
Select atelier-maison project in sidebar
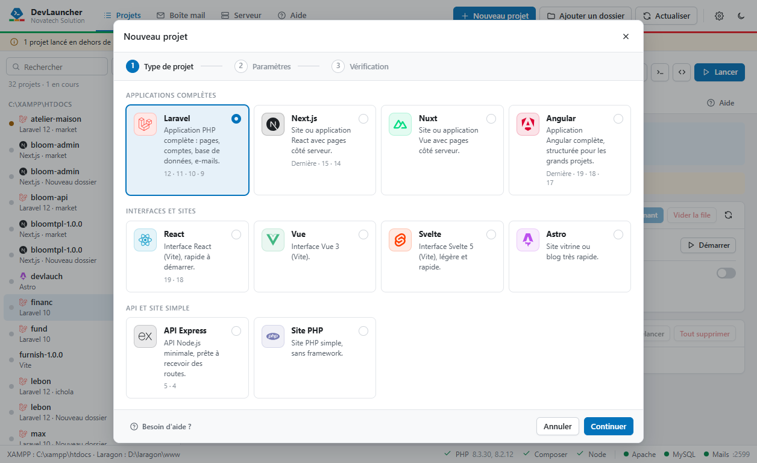pos(58,124)
